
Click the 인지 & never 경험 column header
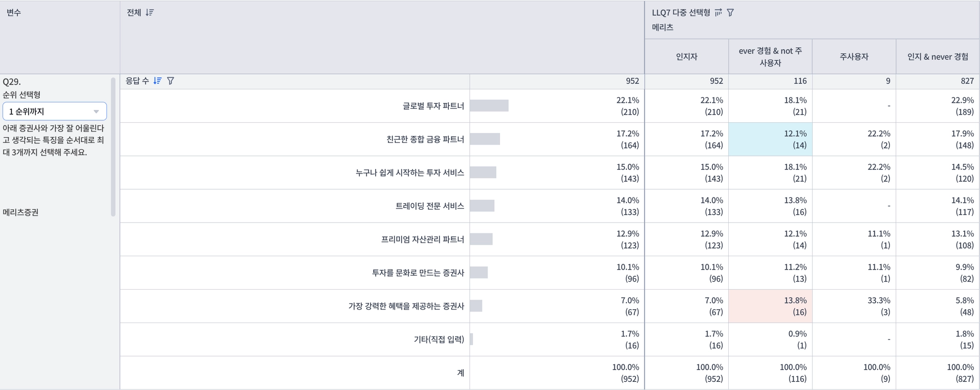(937, 56)
